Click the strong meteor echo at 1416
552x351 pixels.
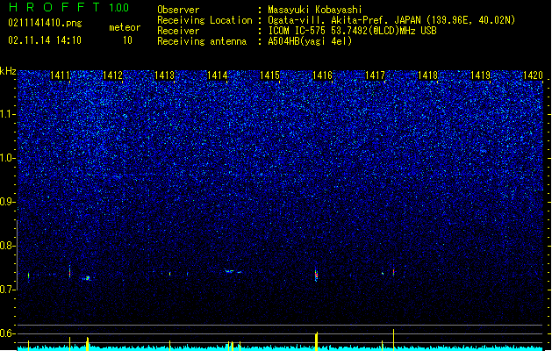tap(316, 275)
